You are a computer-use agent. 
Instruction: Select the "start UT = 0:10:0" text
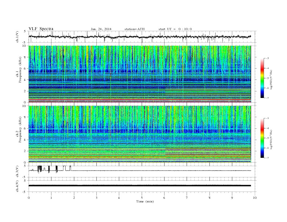click(x=175, y=29)
